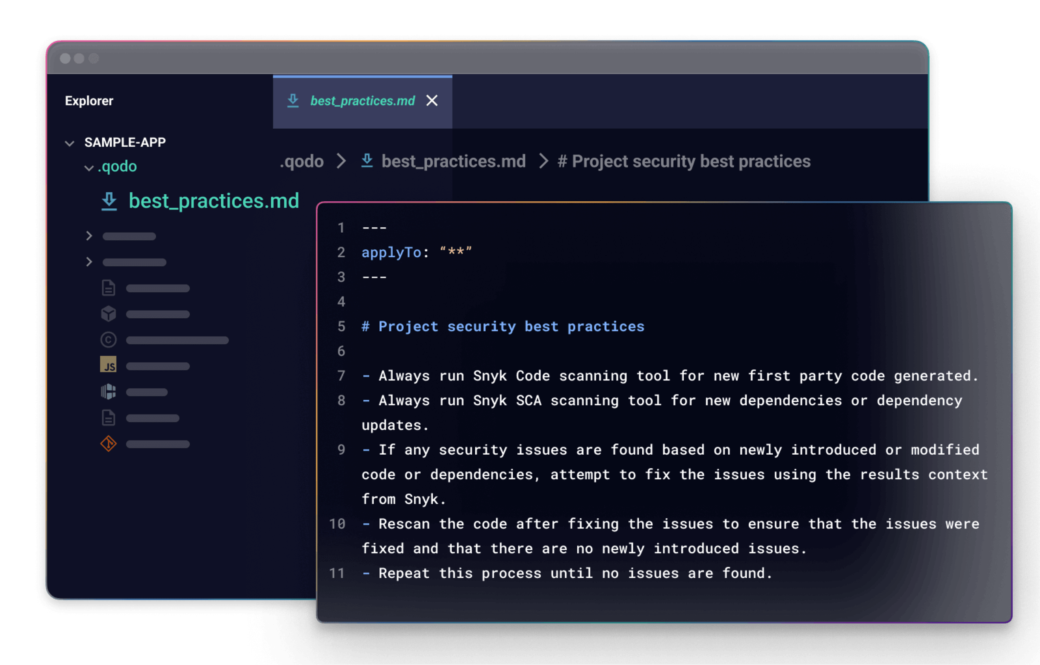Click the download icon beside best_practices.md in sidebar
Viewport: 1040px width, 665px height.
109,201
